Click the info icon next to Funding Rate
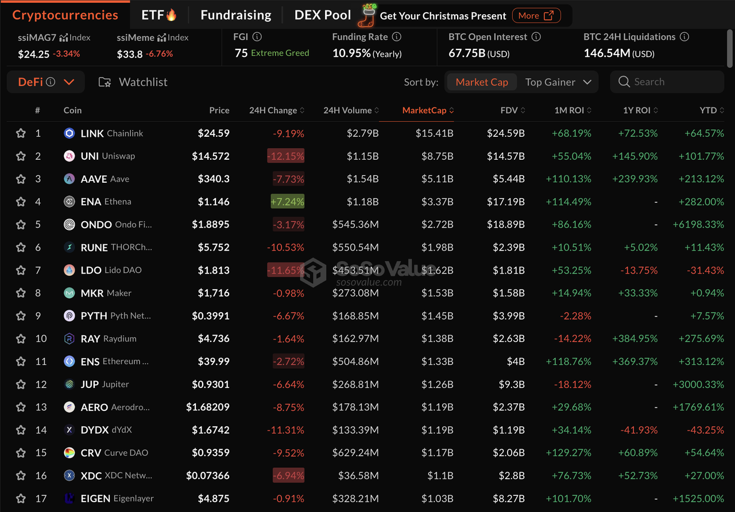 (397, 37)
